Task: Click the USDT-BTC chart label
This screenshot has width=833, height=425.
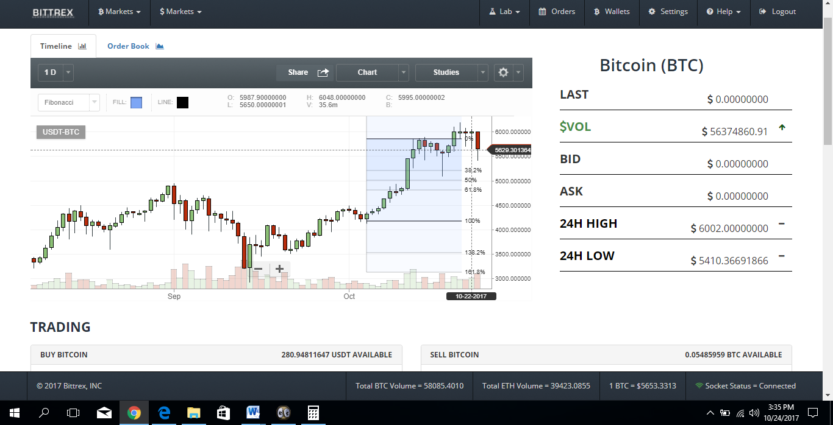Action: coord(60,132)
